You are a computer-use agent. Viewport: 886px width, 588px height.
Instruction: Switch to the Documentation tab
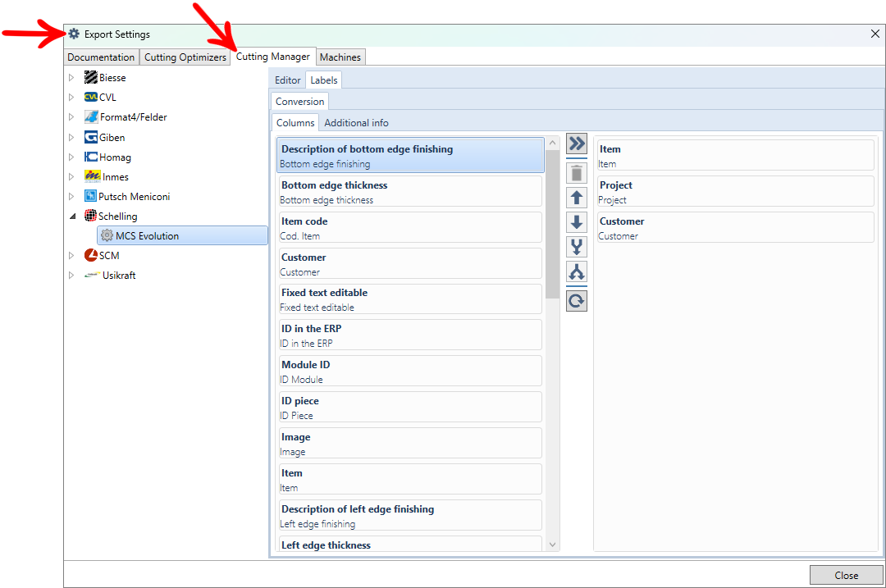(101, 57)
